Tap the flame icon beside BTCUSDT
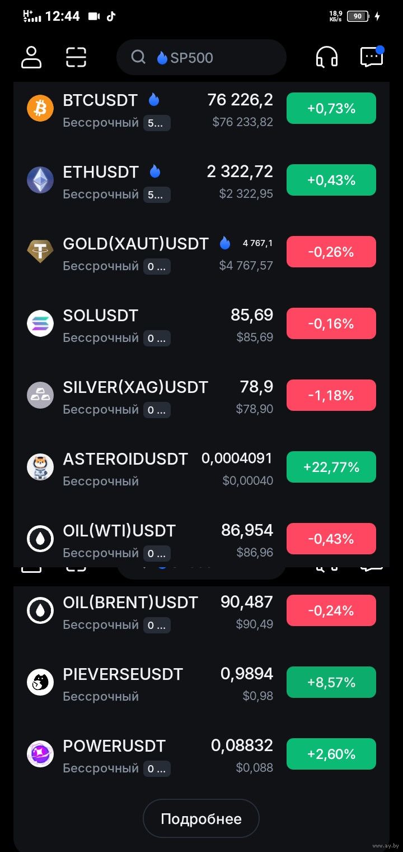Image resolution: width=403 pixels, height=852 pixels. pyautogui.click(x=154, y=100)
